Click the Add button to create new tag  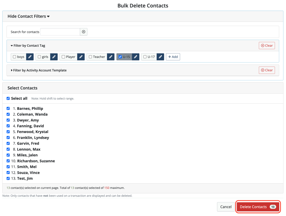coord(173,57)
